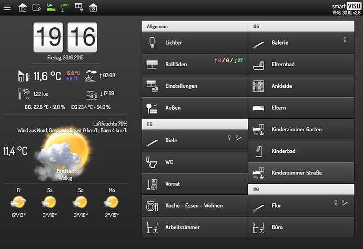Click the green awning icon in toolbar
Screen dimensions: 363x249
pos(65,8)
